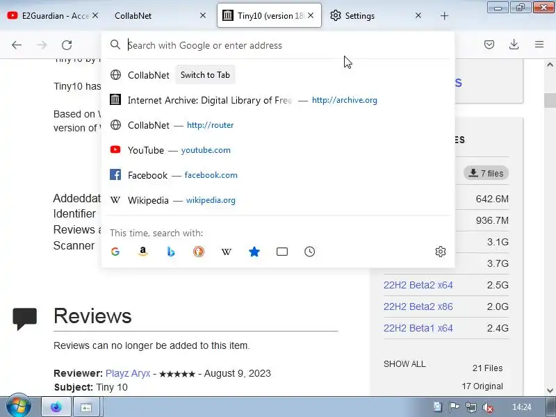Search with Amazon engine icon
The height and width of the screenshot is (417, 556).
pos(143,252)
